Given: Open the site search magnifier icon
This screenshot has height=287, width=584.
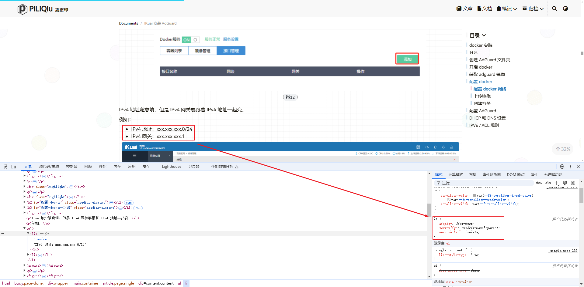Looking at the screenshot, I should 554,8.
